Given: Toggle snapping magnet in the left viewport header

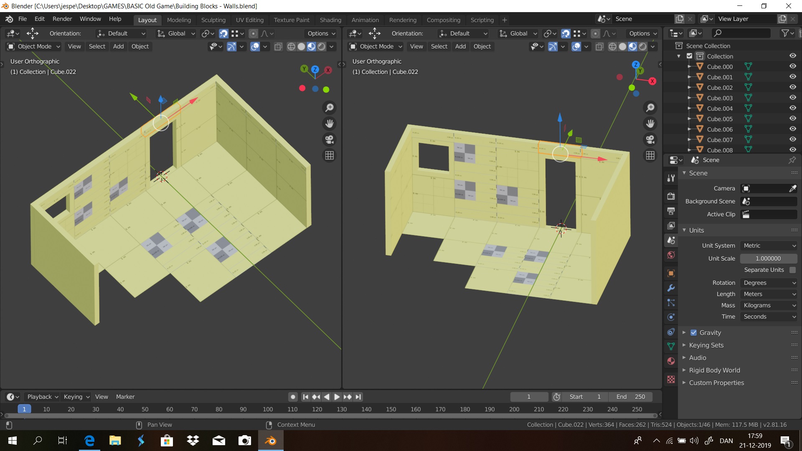Looking at the screenshot, I should 223,33.
